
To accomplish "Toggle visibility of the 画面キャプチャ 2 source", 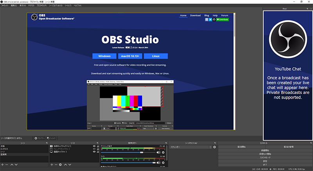I will click(94, 152).
